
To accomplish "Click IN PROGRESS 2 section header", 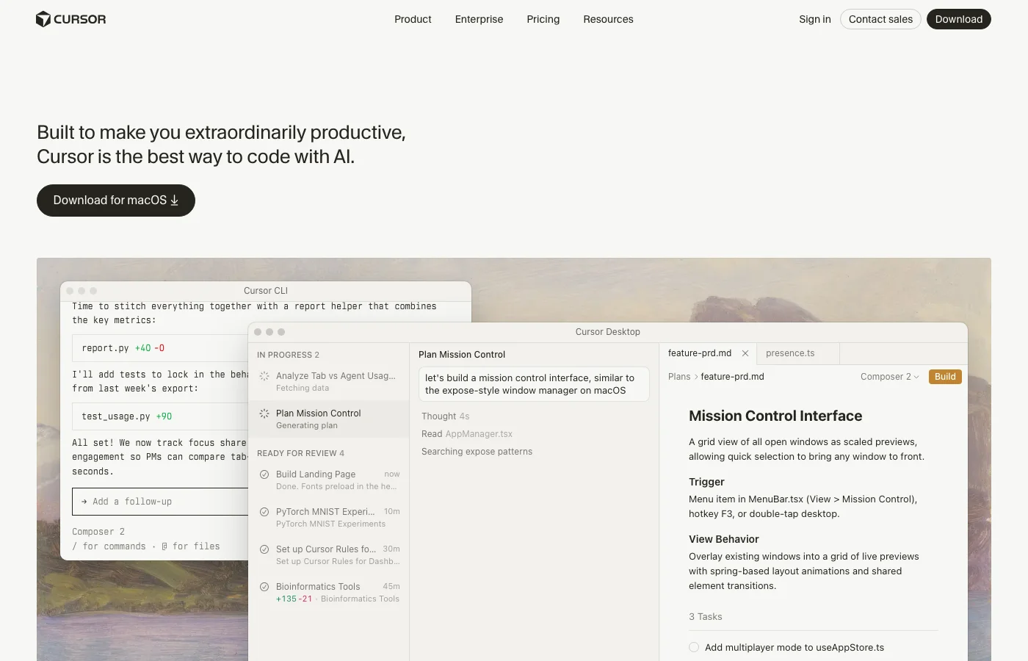I will point(288,355).
